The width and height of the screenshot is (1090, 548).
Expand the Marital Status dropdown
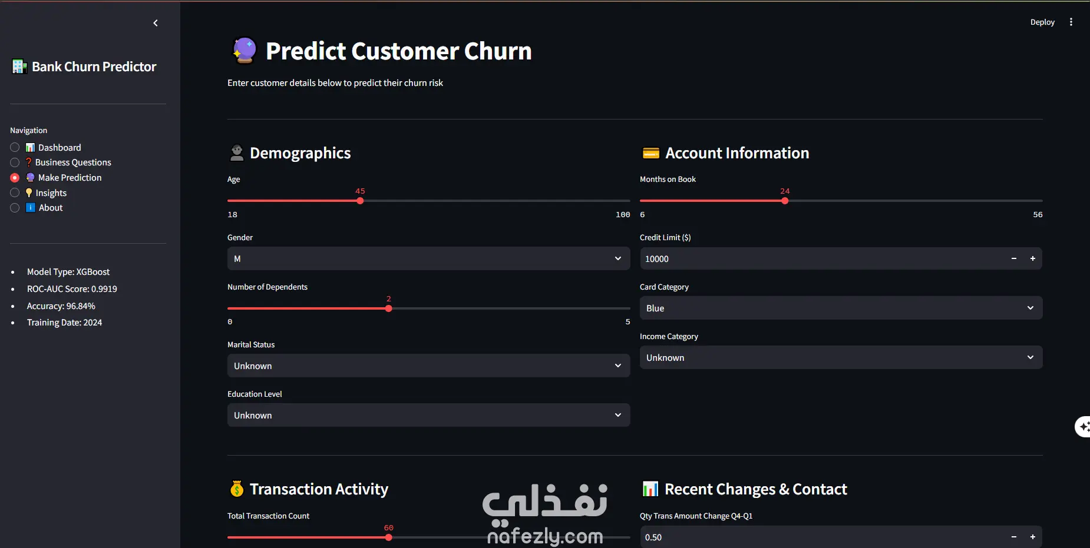[x=428, y=366]
